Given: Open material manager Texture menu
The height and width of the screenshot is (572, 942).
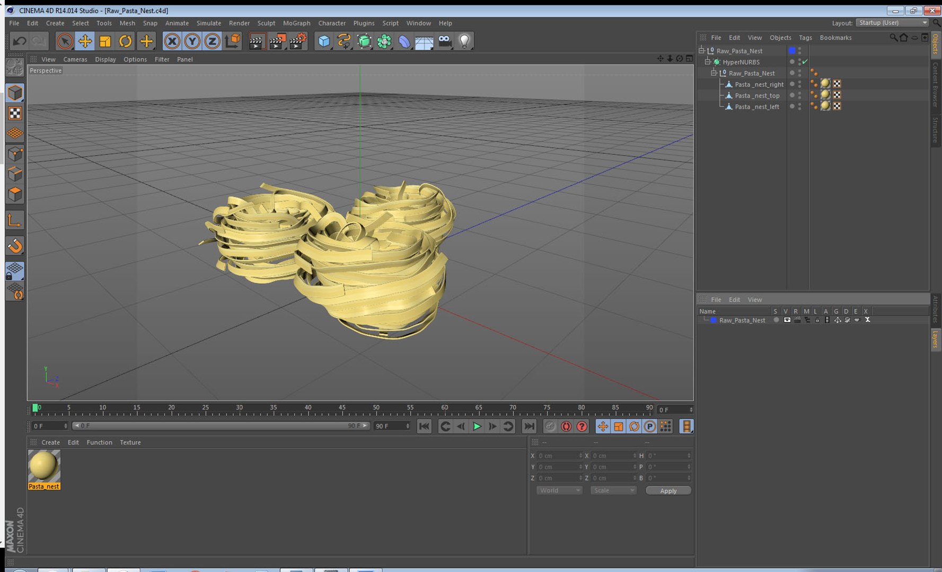Looking at the screenshot, I should (x=130, y=442).
